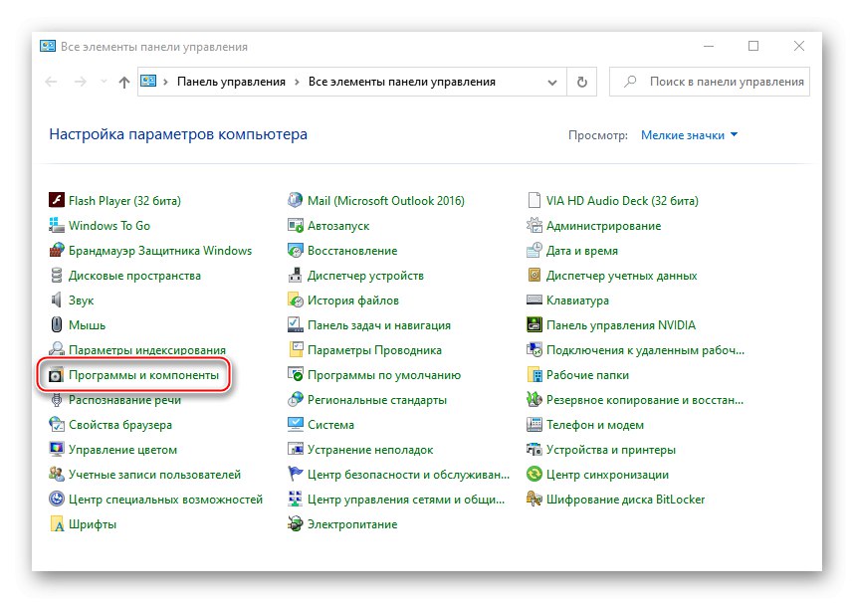Click the Диспетчер устройств icon

tap(296, 276)
